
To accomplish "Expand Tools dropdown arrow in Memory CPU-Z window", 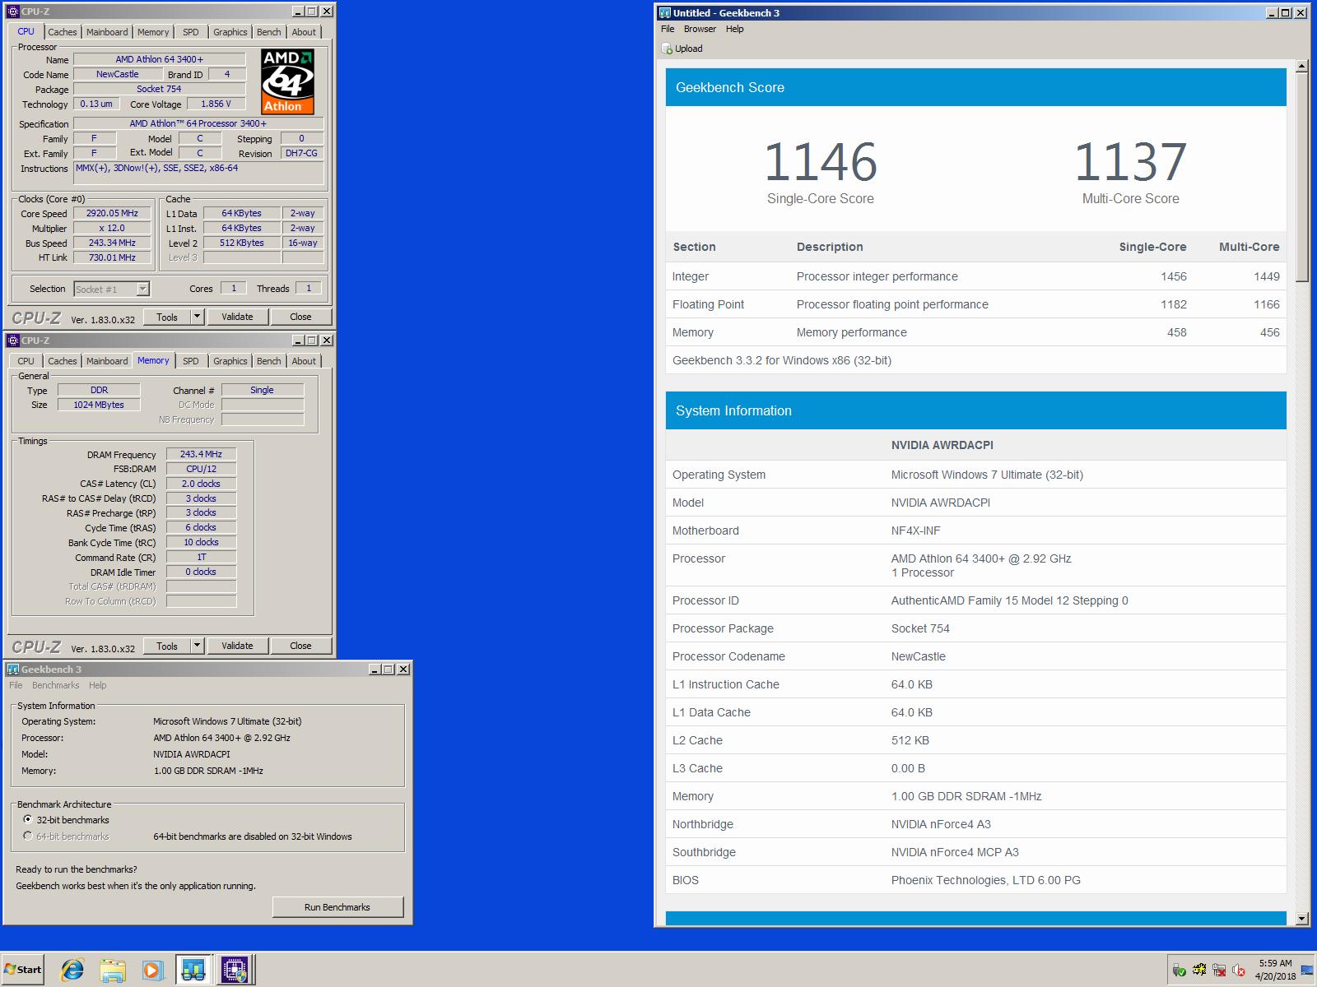I will point(197,646).
